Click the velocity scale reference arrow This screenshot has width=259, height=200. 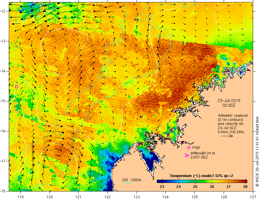[x=227, y=136]
